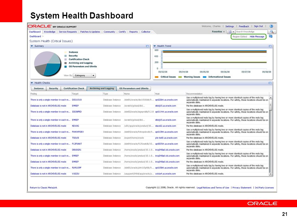The width and height of the screenshot is (297, 222).
Task: Click the Oracle logo in header
Action: click(x=40, y=26)
